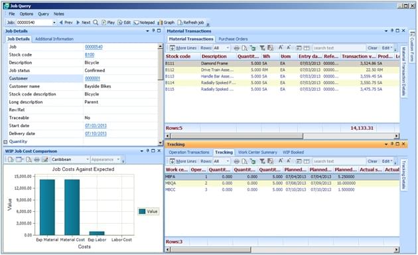The width and height of the screenshot is (418, 255).
Task: Click the Prev job arrow icon
Action: pos(61,23)
